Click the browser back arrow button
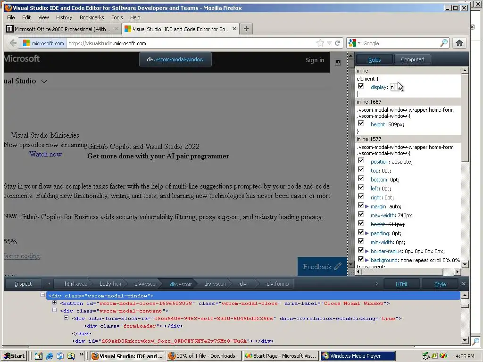The image size is (483, 362). point(13,43)
